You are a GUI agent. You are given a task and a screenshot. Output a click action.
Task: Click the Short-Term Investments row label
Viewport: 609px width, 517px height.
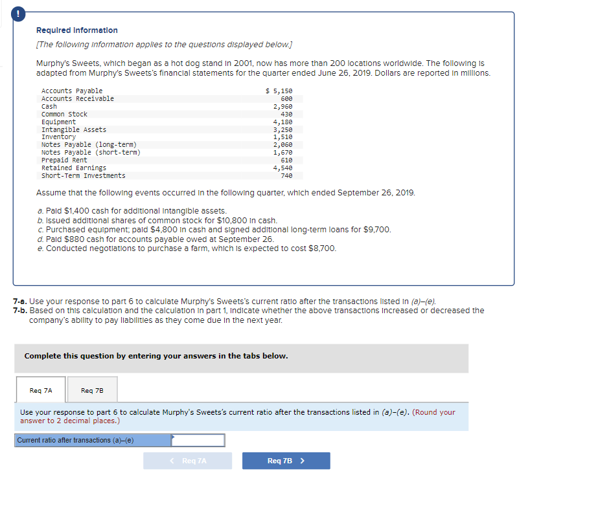(x=84, y=176)
